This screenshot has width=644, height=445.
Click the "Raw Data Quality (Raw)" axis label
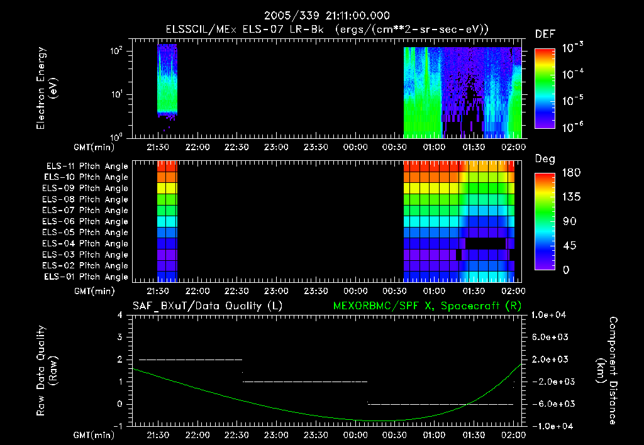[47, 371]
